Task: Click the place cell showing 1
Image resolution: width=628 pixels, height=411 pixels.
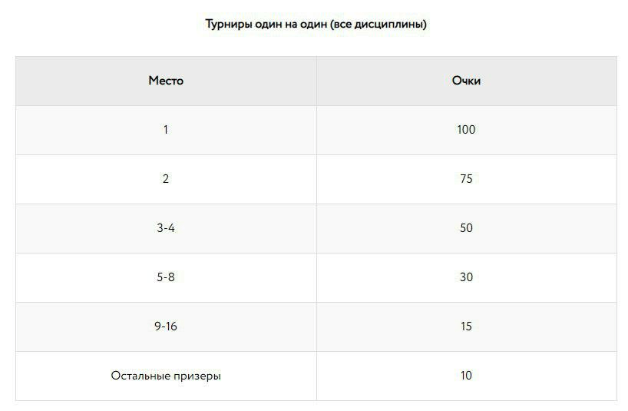Action: 166,130
